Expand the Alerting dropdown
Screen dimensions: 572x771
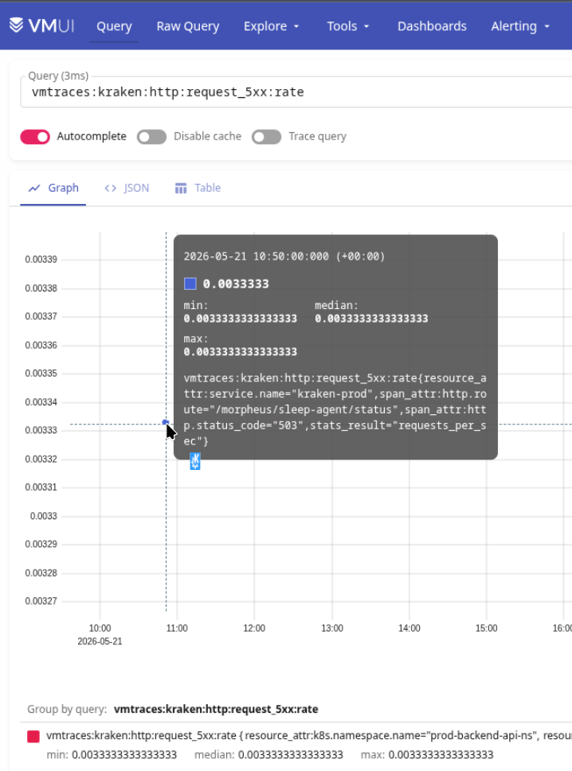[x=520, y=26]
